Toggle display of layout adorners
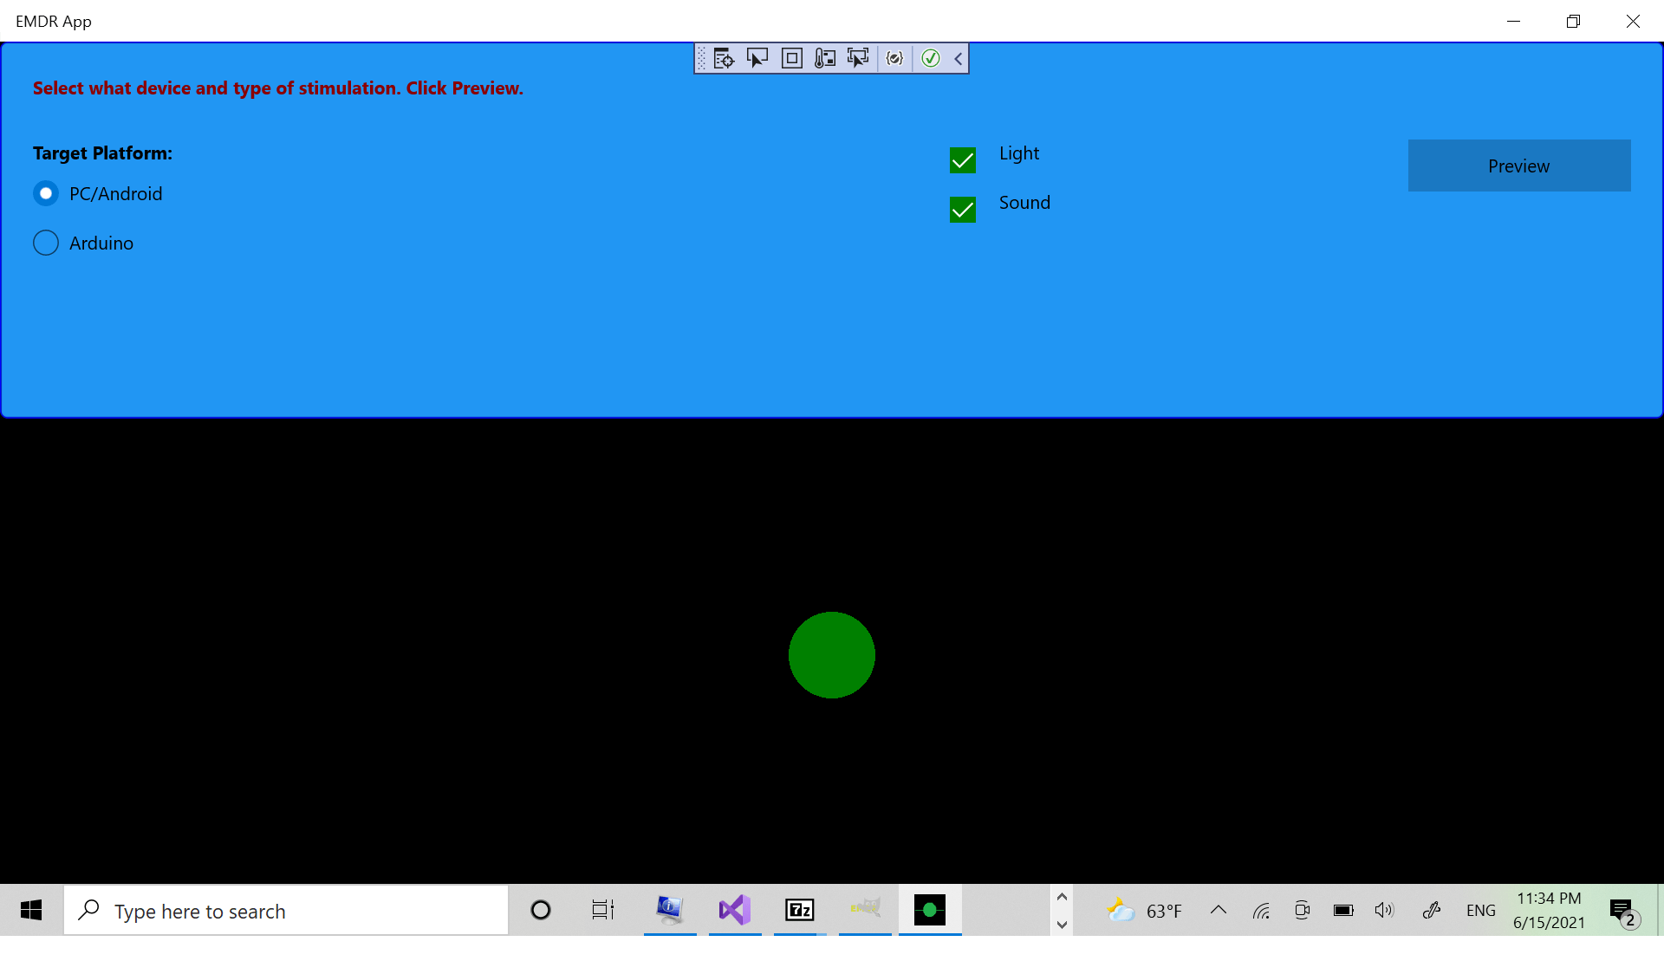Viewport: 1664px width, 974px height. 791,58
